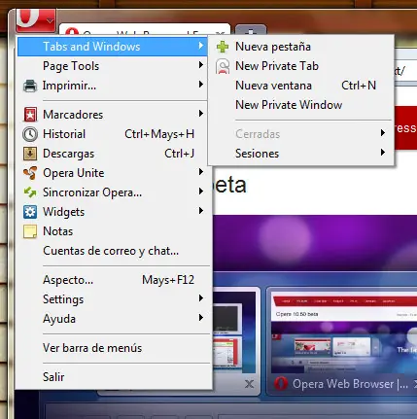
Task: Click the Opera Web Browser tab
Action: click(x=145, y=30)
